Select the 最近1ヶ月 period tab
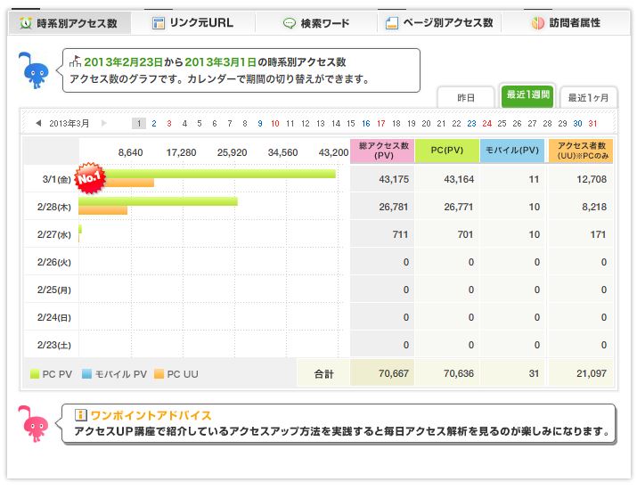The height and width of the screenshot is (490, 637). [588, 97]
